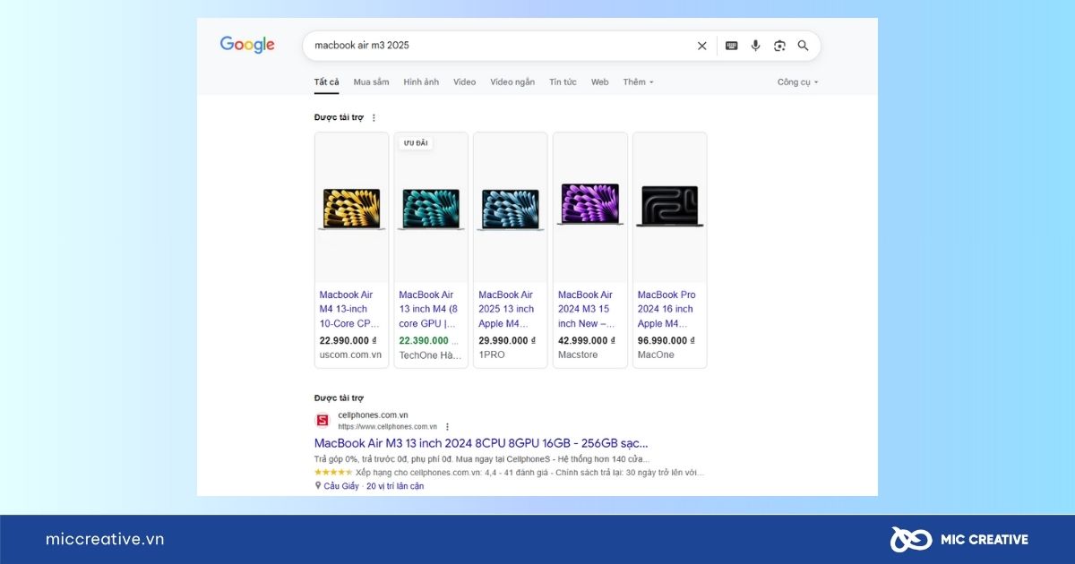Expand the Thêm dropdown

pos(639,82)
